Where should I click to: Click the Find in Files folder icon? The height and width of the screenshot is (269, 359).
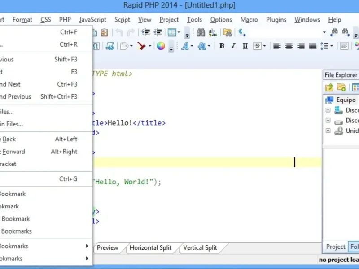228,32
